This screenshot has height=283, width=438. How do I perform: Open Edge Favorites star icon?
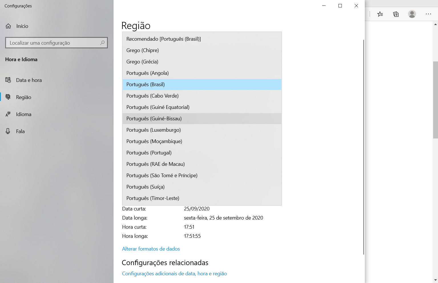click(380, 14)
